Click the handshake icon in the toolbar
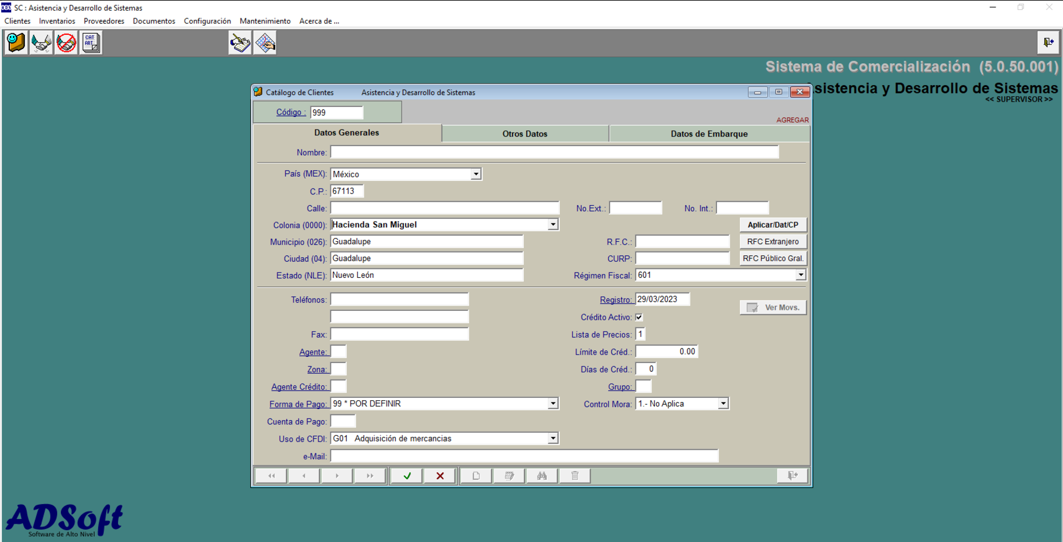 point(41,43)
